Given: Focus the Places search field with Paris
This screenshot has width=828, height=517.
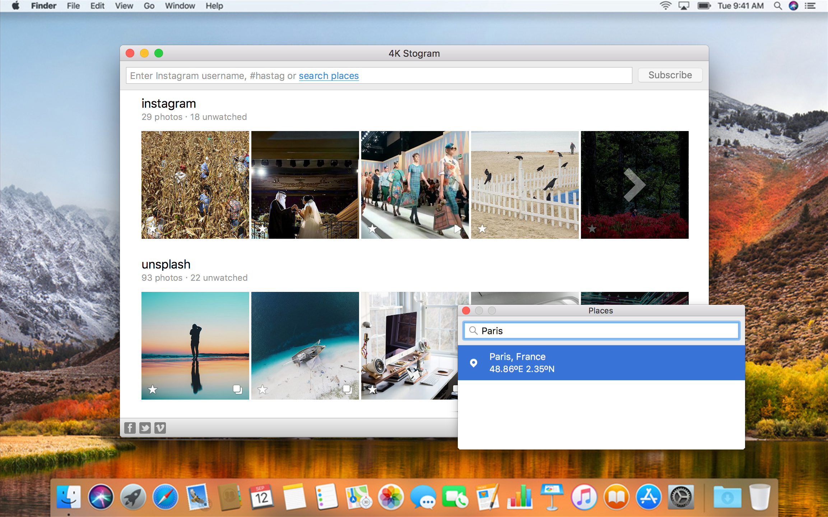Looking at the screenshot, I should [x=601, y=331].
